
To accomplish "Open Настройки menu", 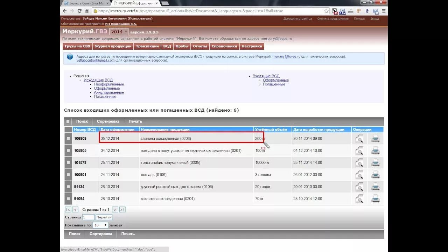I will pyautogui.click(x=252, y=46).
